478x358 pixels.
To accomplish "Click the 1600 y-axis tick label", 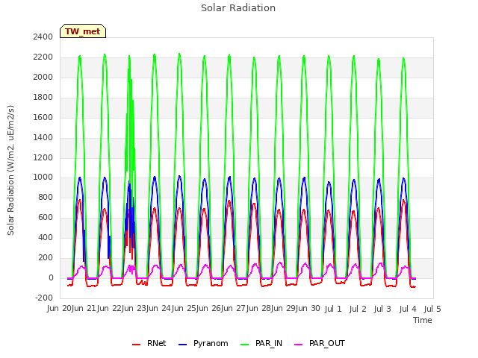I will pos(43,117).
